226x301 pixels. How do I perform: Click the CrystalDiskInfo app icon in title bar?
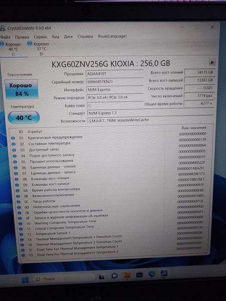coord(2,28)
